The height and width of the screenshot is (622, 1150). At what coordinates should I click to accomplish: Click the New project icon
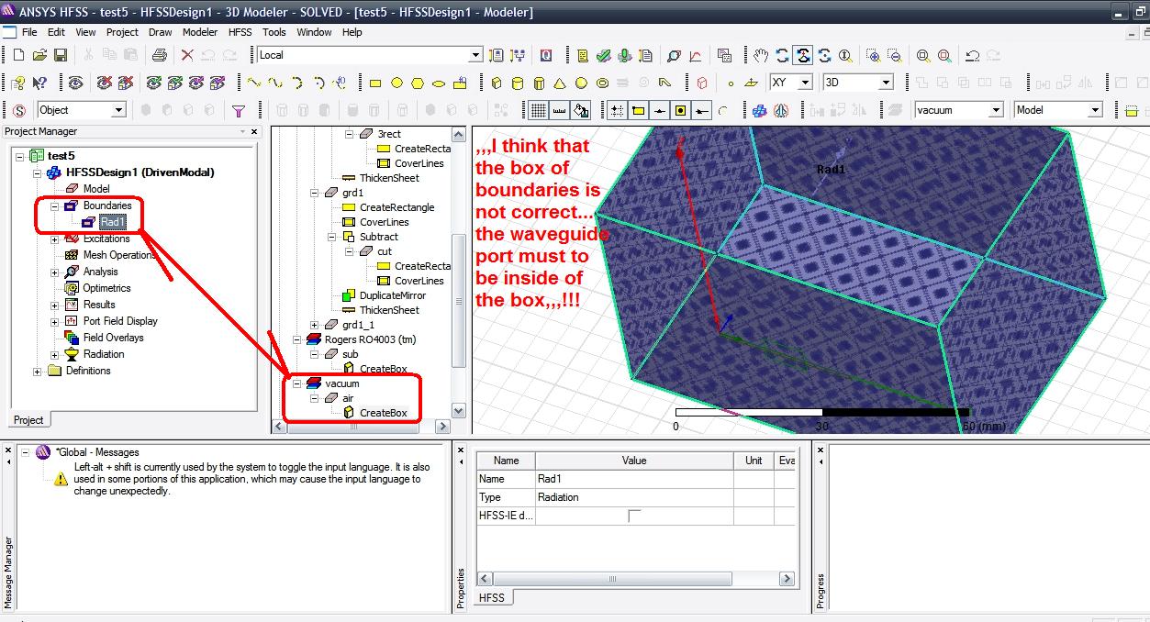(x=19, y=55)
